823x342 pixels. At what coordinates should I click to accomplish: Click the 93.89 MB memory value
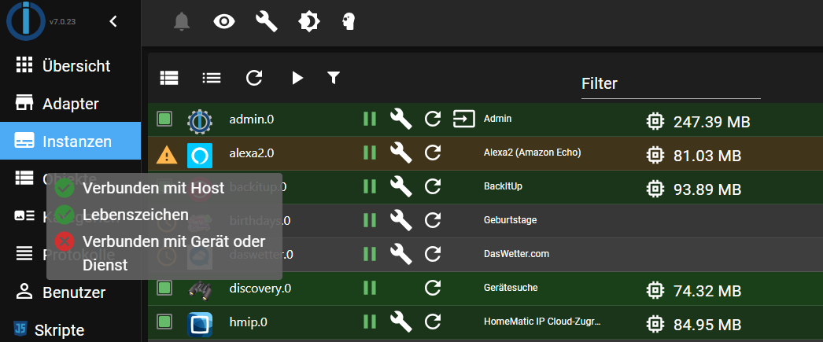[707, 189]
